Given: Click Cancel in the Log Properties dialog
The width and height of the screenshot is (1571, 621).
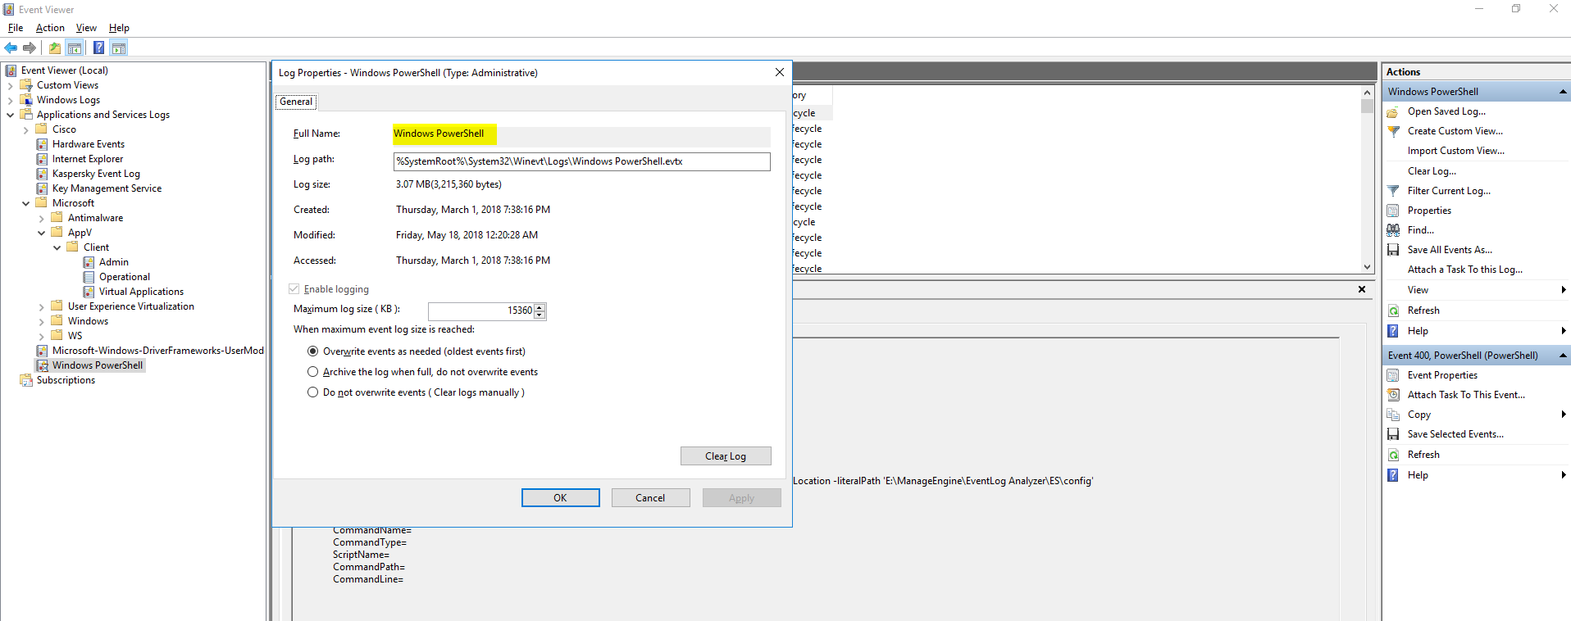Looking at the screenshot, I should click(650, 498).
